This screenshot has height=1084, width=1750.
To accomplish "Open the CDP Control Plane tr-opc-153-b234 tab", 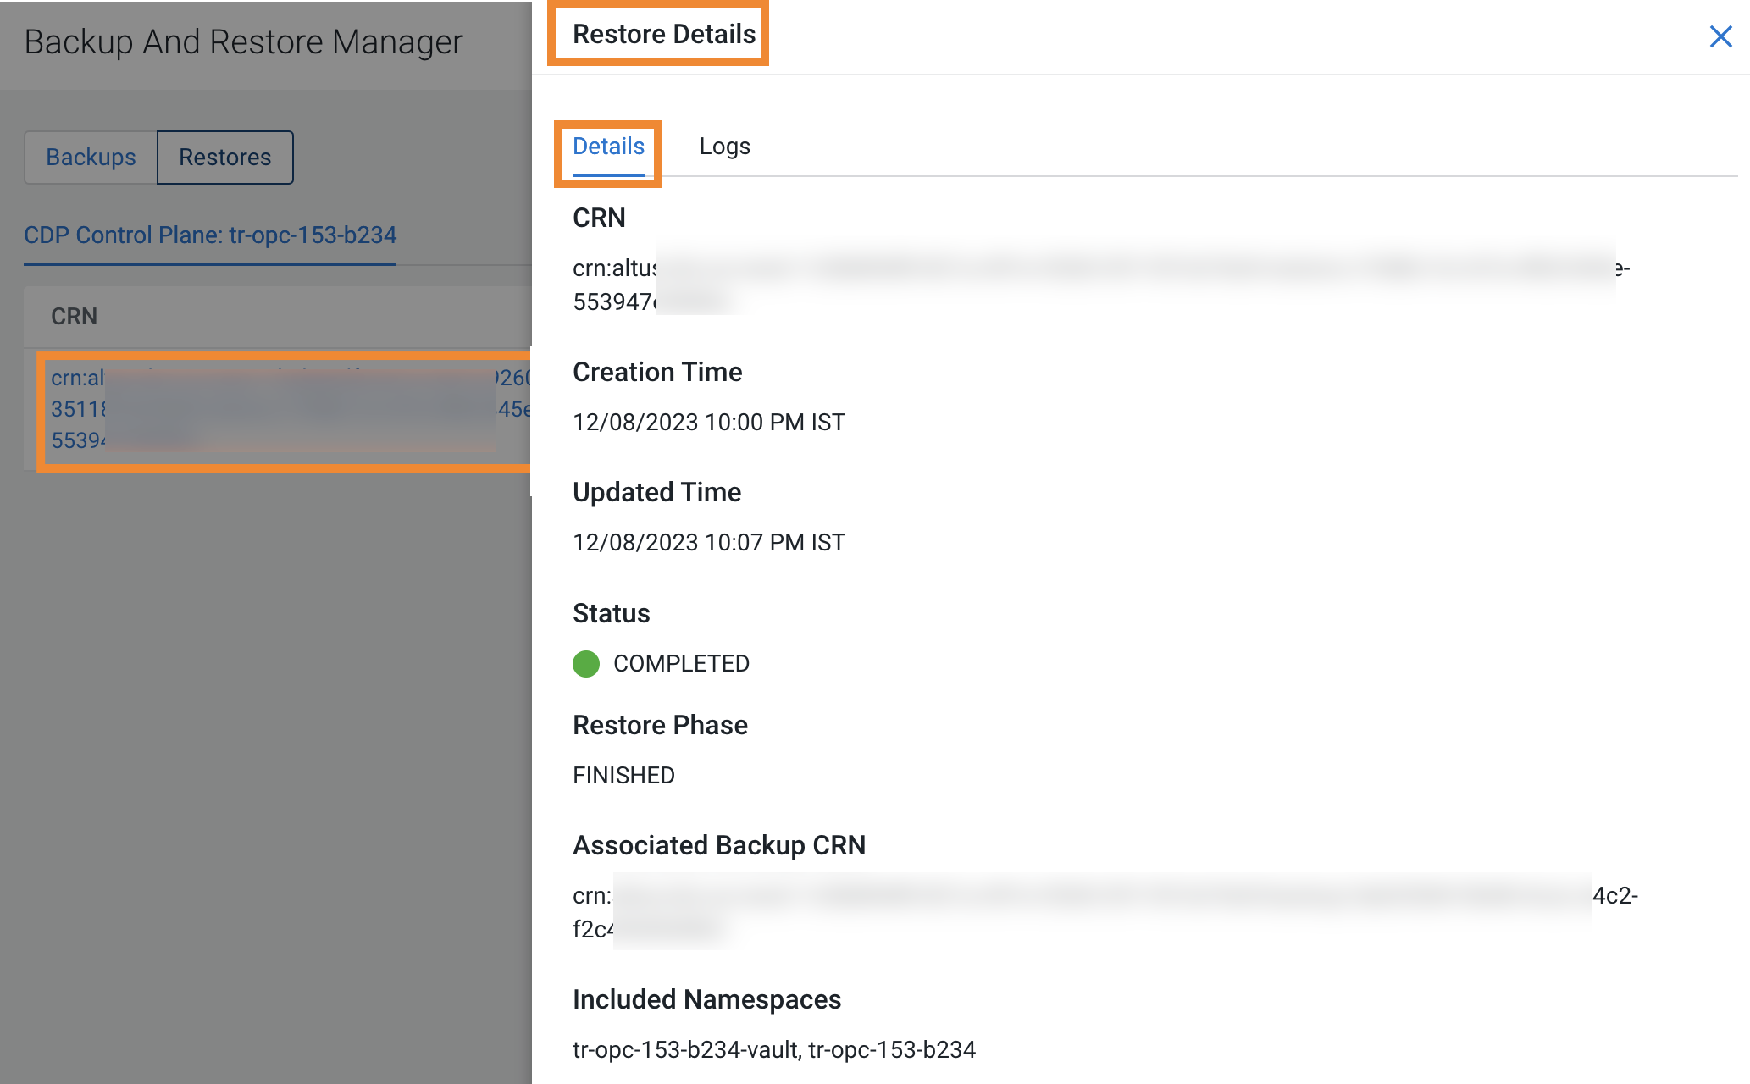I will (208, 235).
